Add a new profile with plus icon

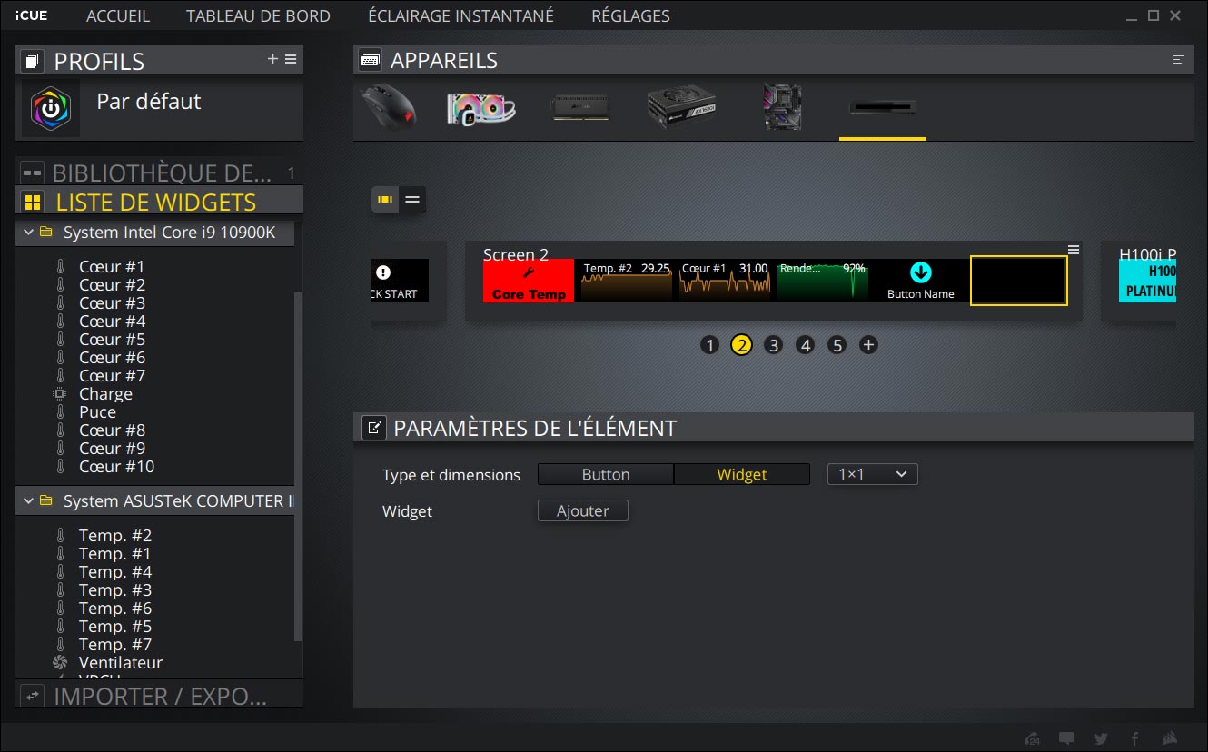(272, 59)
